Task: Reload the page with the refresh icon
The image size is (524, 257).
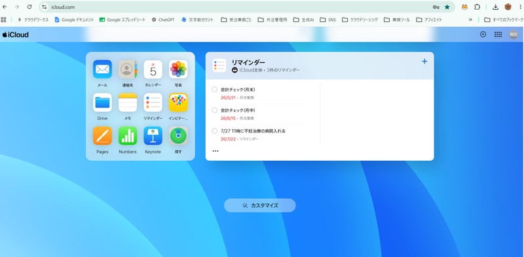Action: (29, 7)
